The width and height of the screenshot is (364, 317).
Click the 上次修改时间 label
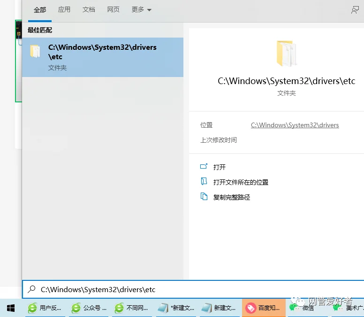click(x=219, y=140)
